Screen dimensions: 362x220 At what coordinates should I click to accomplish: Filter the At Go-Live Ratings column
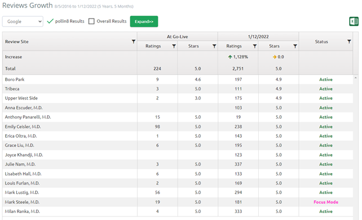click(x=174, y=46)
